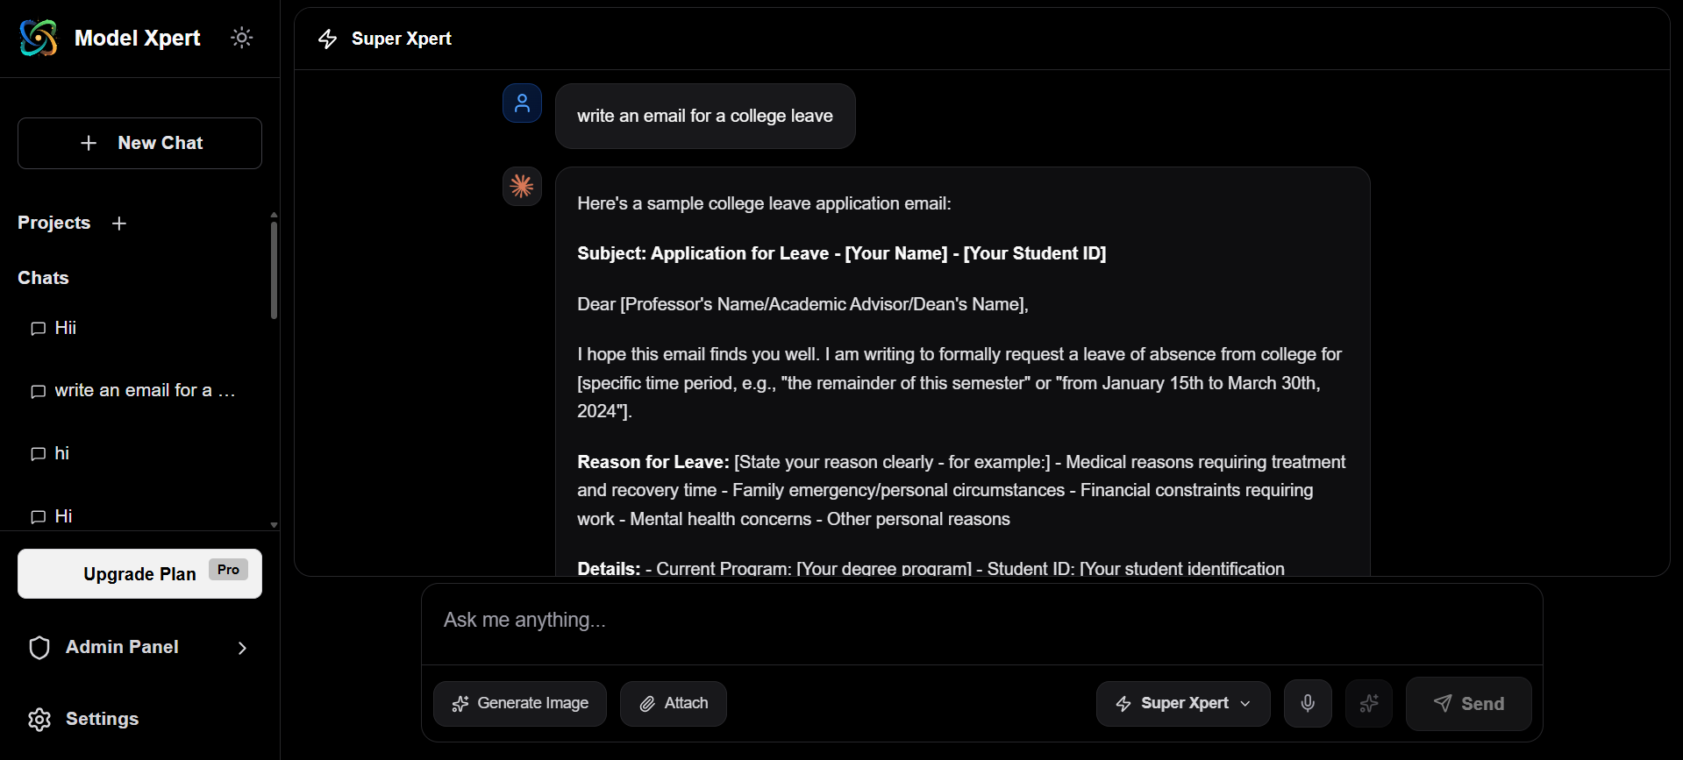Click inside the 'Ask me anything' input field
This screenshot has width=1683, height=760.
[877, 621]
